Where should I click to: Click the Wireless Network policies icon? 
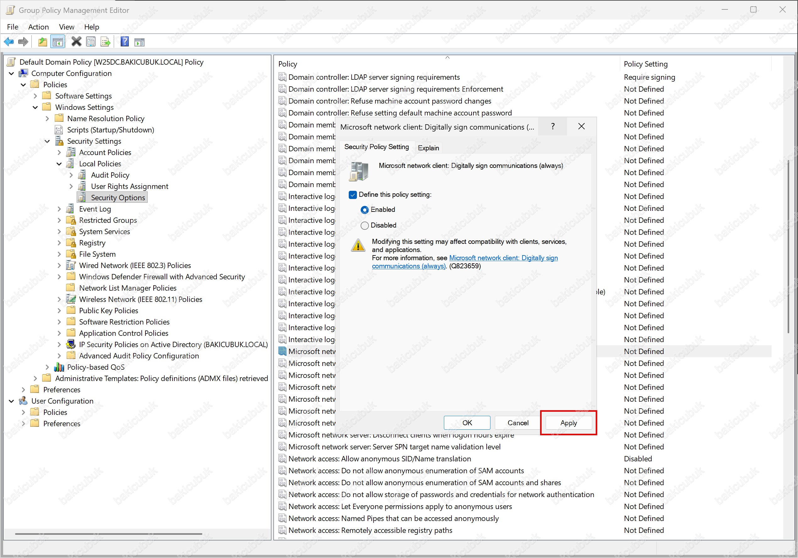point(71,299)
